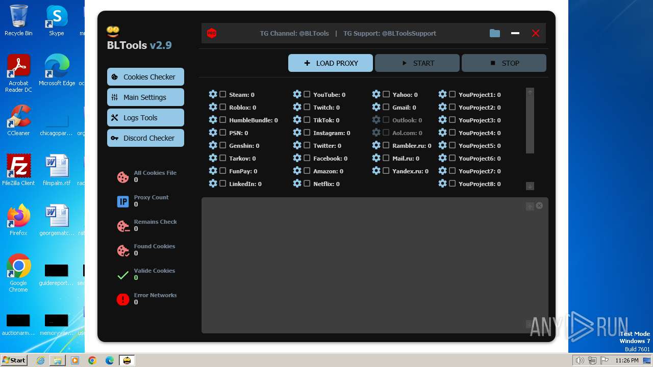Click services list scroll down arrow
This screenshot has width=653, height=367.
[x=530, y=186]
